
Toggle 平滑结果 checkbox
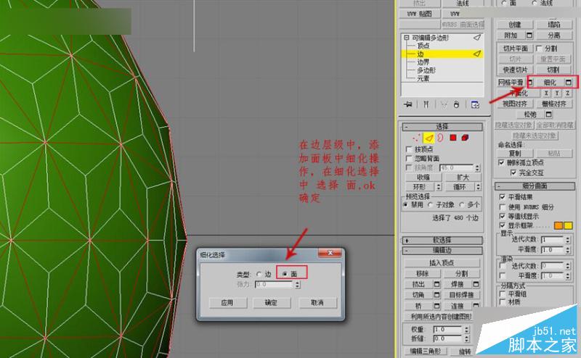point(503,196)
